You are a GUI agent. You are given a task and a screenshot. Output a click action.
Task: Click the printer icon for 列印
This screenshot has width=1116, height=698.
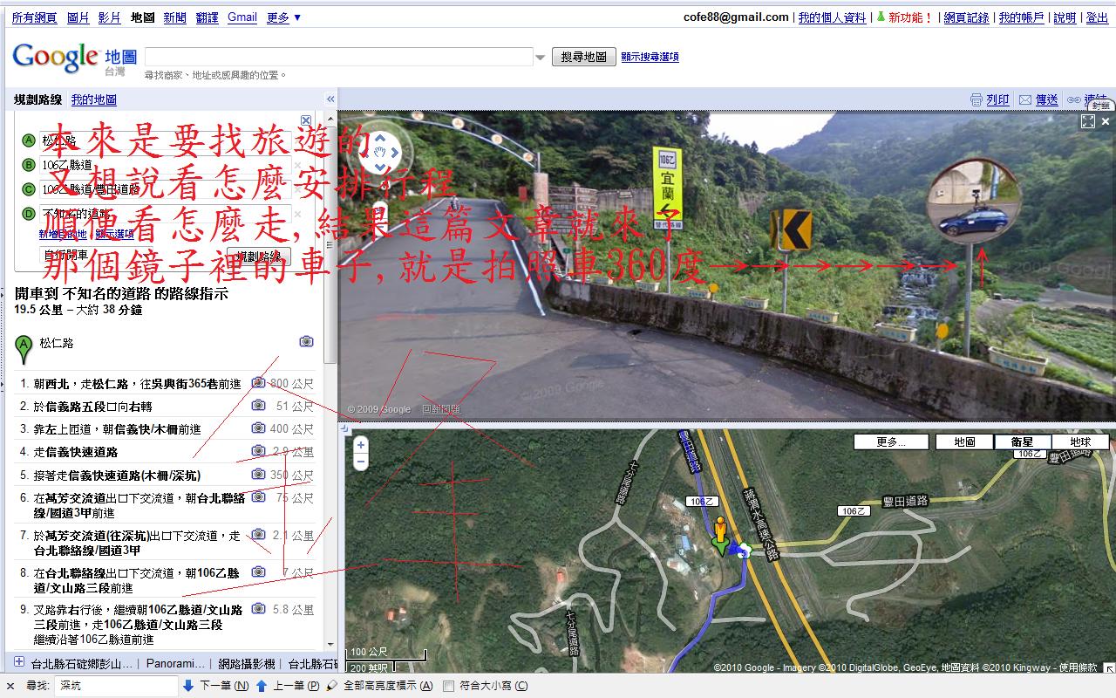[x=976, y=100]
